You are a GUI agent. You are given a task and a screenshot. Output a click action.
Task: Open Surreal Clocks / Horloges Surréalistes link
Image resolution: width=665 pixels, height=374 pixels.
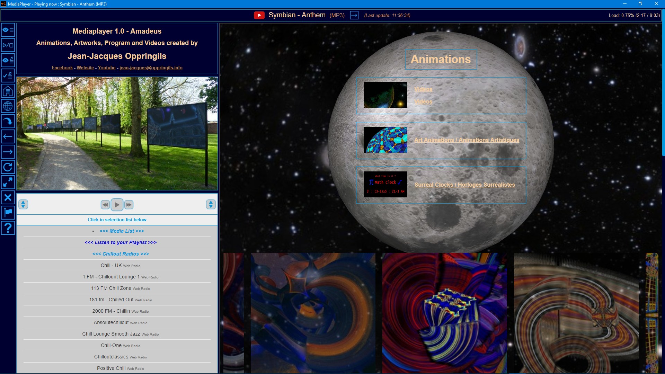[464, 185]
